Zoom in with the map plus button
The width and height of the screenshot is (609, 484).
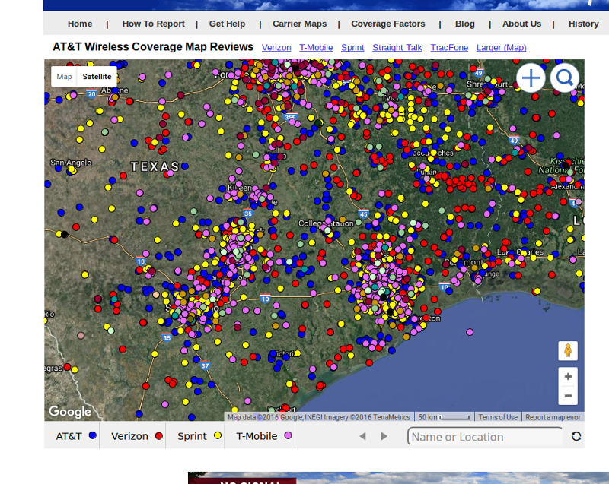click(x=568, y=377)
